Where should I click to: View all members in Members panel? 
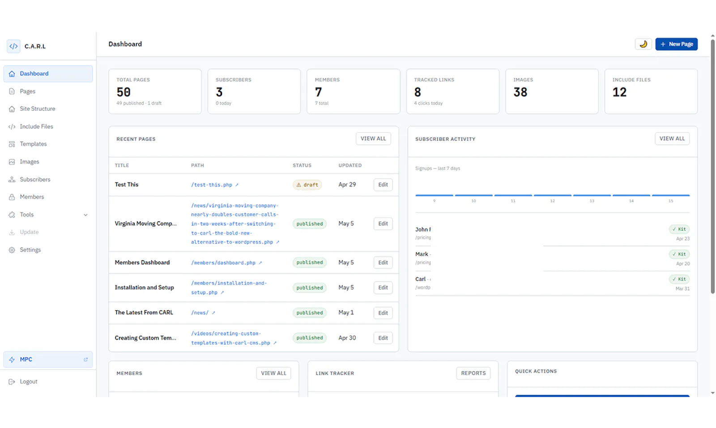pos(273,373)
